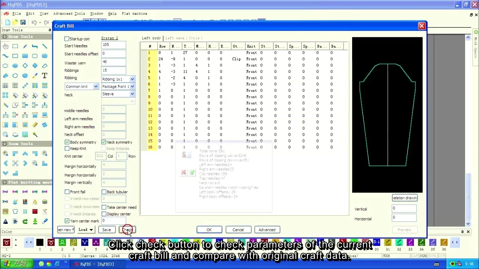Viewport: 479px width, 269px height.
Task: Open the Advanced Tools menu
Action: 69,13
